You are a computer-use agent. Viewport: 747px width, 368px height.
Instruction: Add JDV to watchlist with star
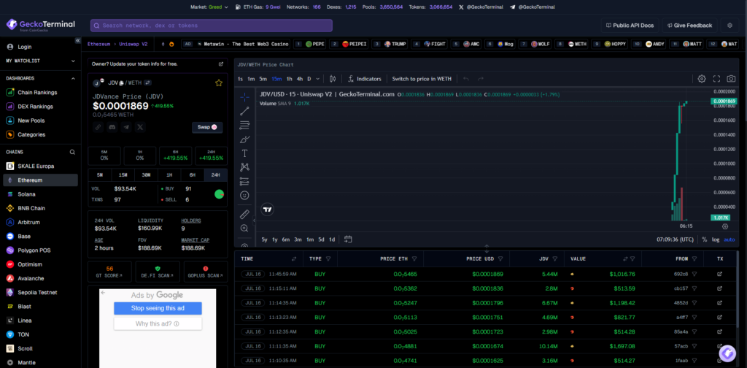(219, 83)
